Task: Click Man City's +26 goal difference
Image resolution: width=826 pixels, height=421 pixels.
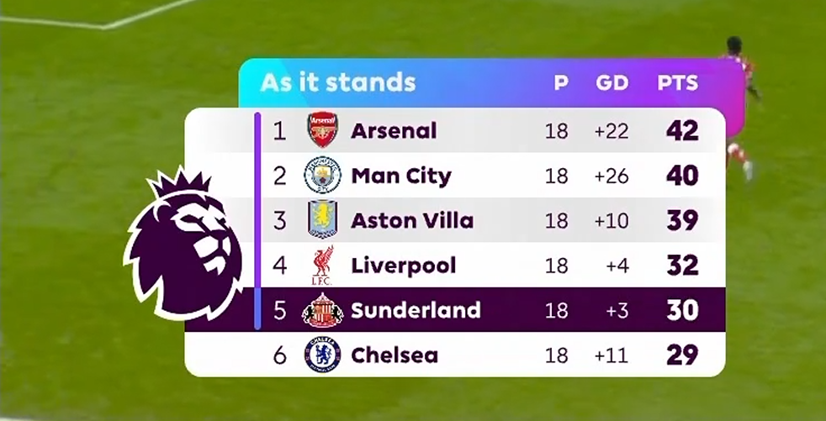Action: [612, 176]
